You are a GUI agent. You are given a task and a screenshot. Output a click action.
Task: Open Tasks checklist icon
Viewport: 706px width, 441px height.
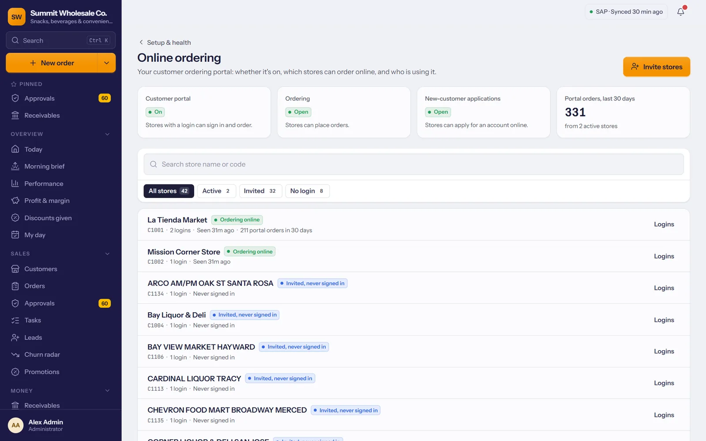pos(15,321)
